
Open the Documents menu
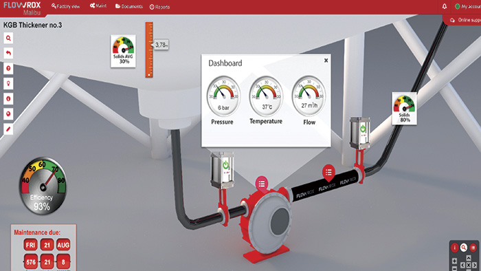(129, 6)
